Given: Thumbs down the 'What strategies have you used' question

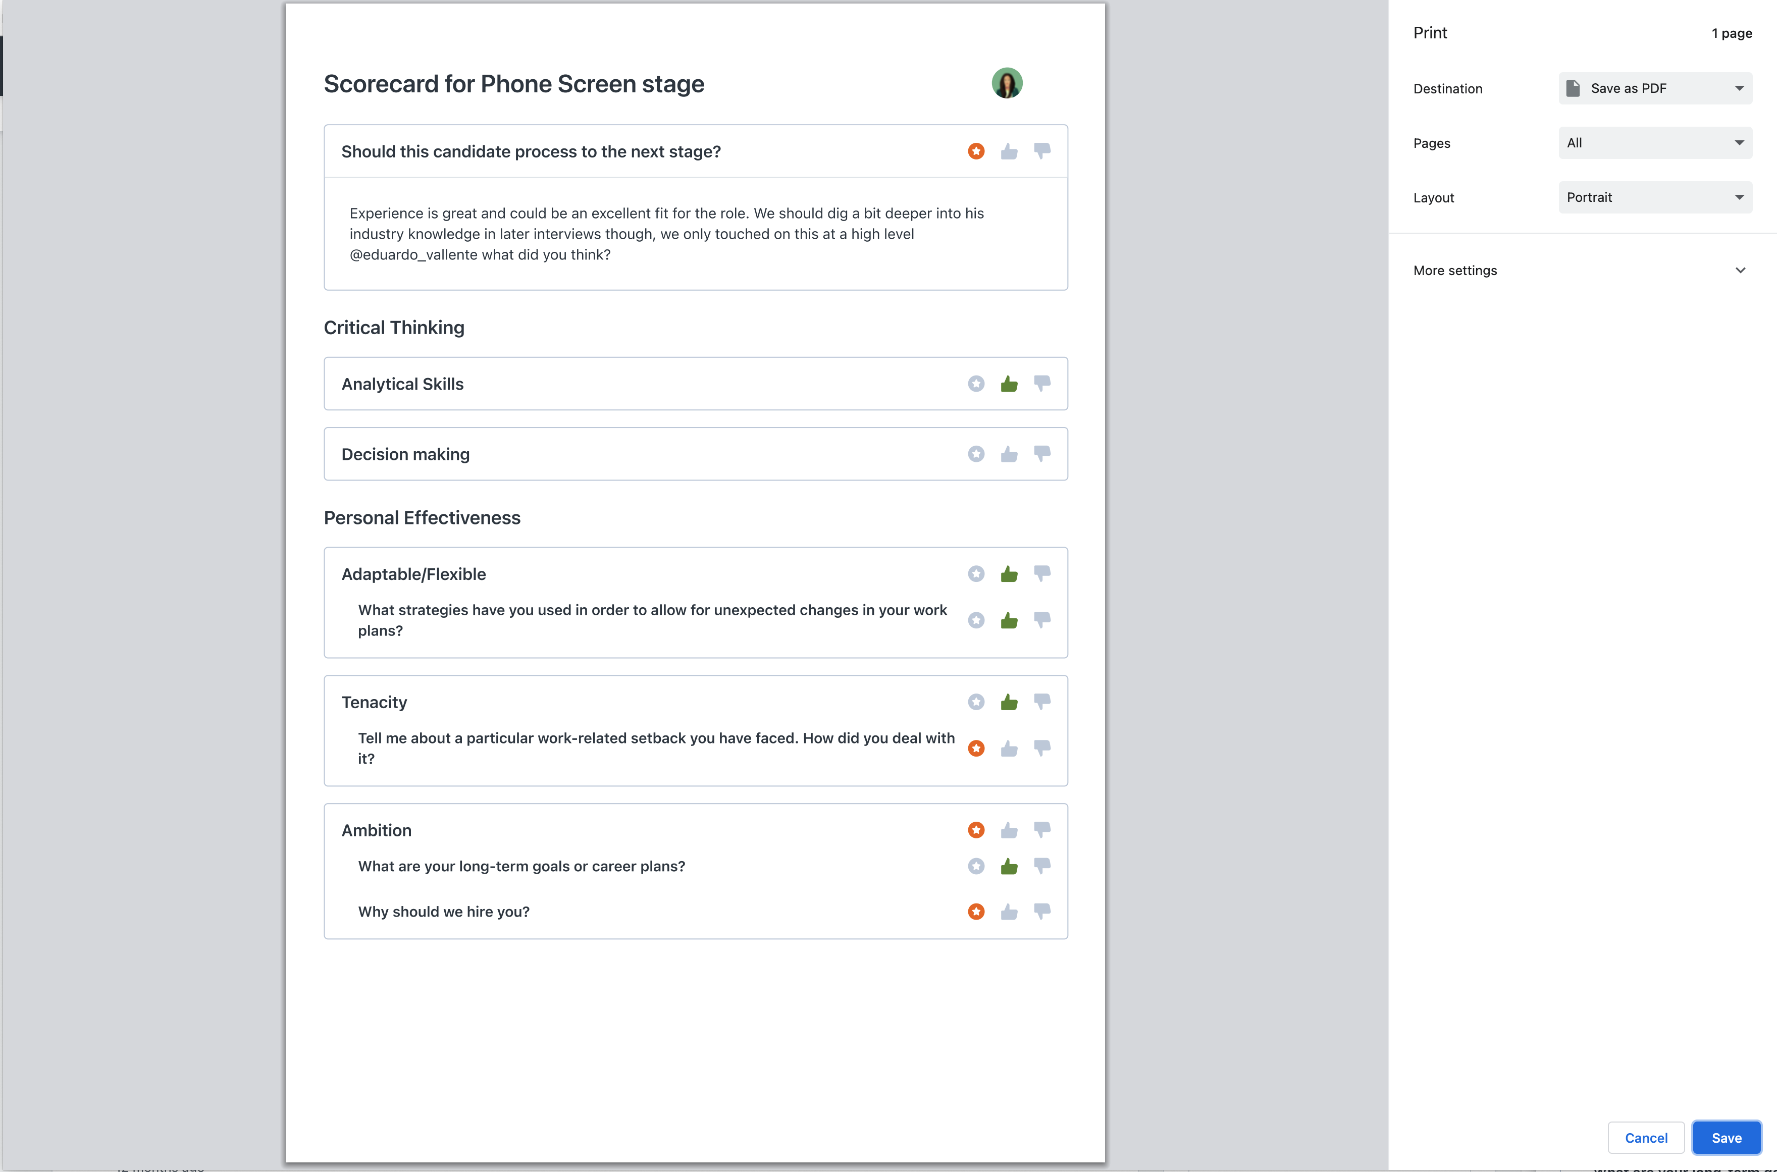Looking at the screenshot, I should tap(1041, 620).
